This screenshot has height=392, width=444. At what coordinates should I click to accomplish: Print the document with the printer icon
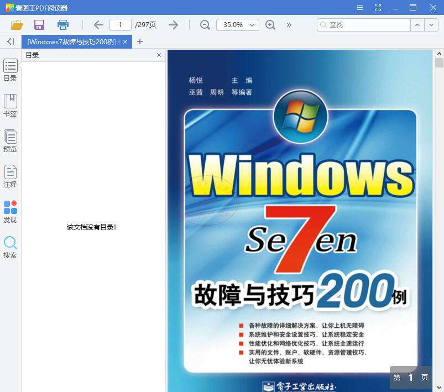(x=63, y=25)
